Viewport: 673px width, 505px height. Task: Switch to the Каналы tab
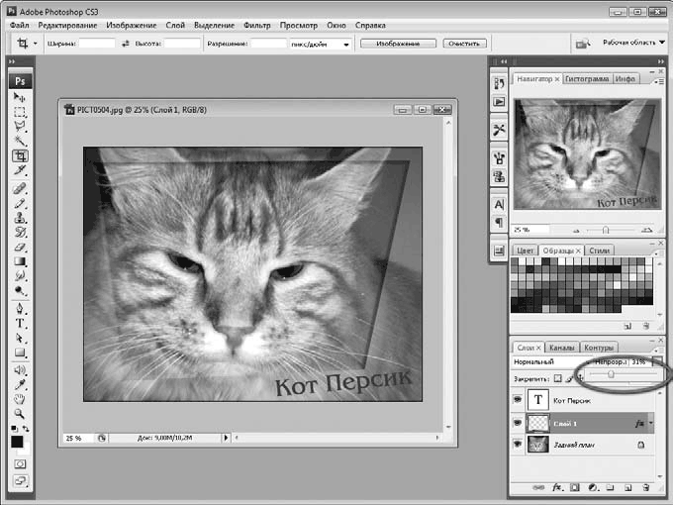click(561, 348)
